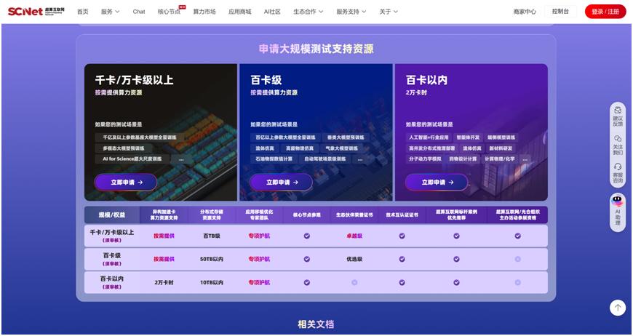The height and width of the screenshot is (336, 633).
Task: Click the 标杆案例优先推荐 checkmark in 百卡以内 row
Action: coord(457,282)
